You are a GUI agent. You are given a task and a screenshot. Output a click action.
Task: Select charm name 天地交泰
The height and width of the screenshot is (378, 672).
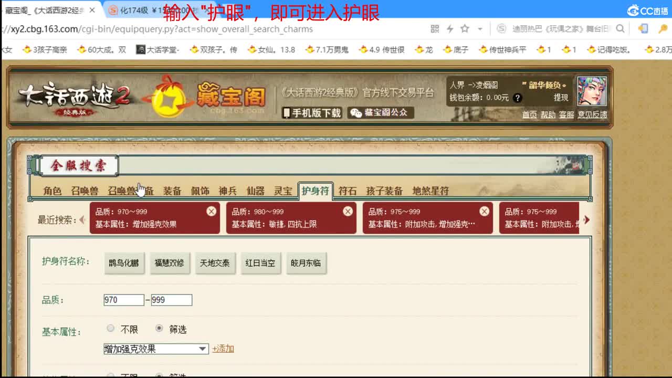pyautogui.click(x=215, y=263)
